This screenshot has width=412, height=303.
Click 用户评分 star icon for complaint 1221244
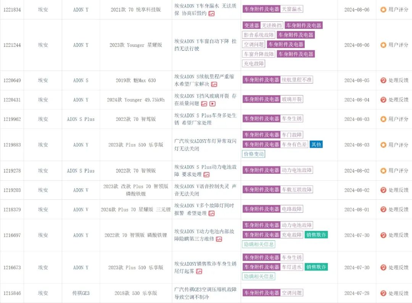pyautogui.click(x=383, y=45)
